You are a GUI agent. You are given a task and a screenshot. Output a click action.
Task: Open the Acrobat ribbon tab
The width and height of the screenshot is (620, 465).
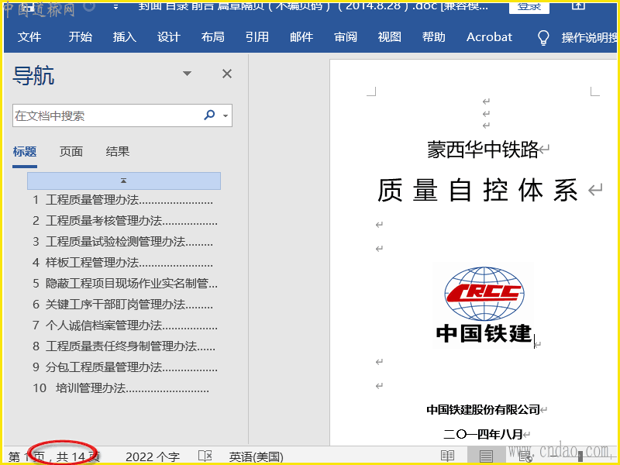[489, 36]
